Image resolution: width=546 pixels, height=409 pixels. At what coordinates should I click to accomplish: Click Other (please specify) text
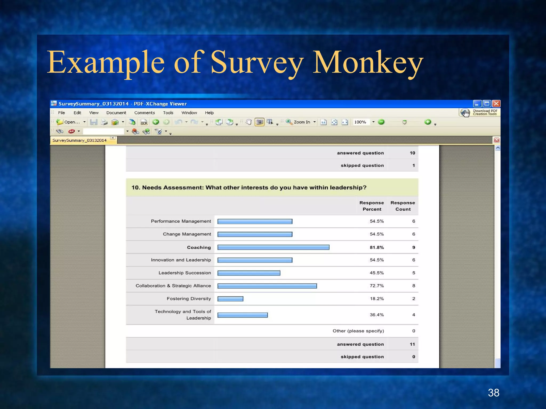tap(358, 331)
